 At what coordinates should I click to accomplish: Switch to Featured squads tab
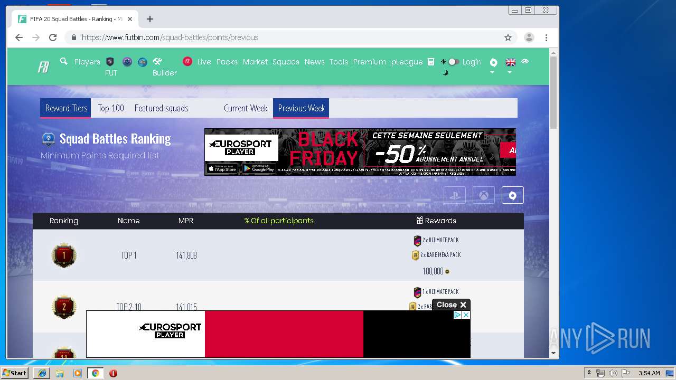point(161,108)
